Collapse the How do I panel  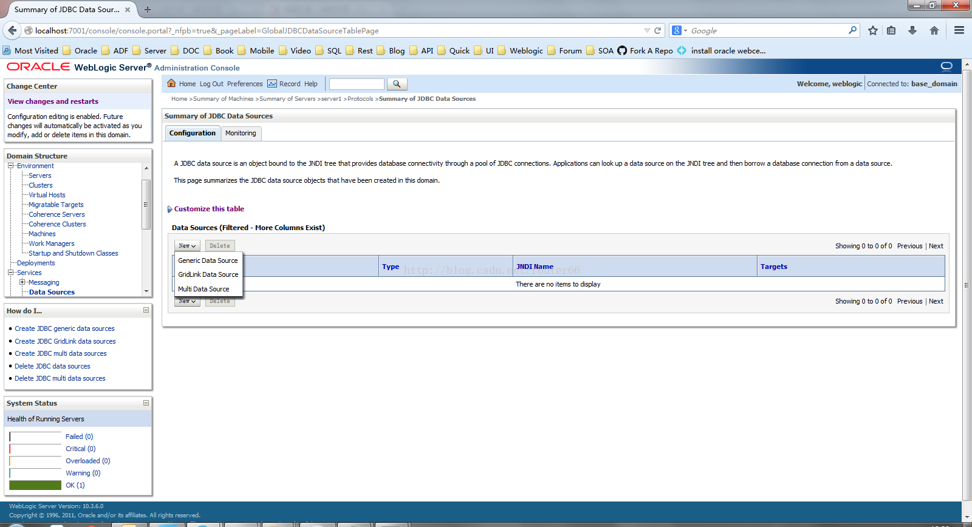146,310
